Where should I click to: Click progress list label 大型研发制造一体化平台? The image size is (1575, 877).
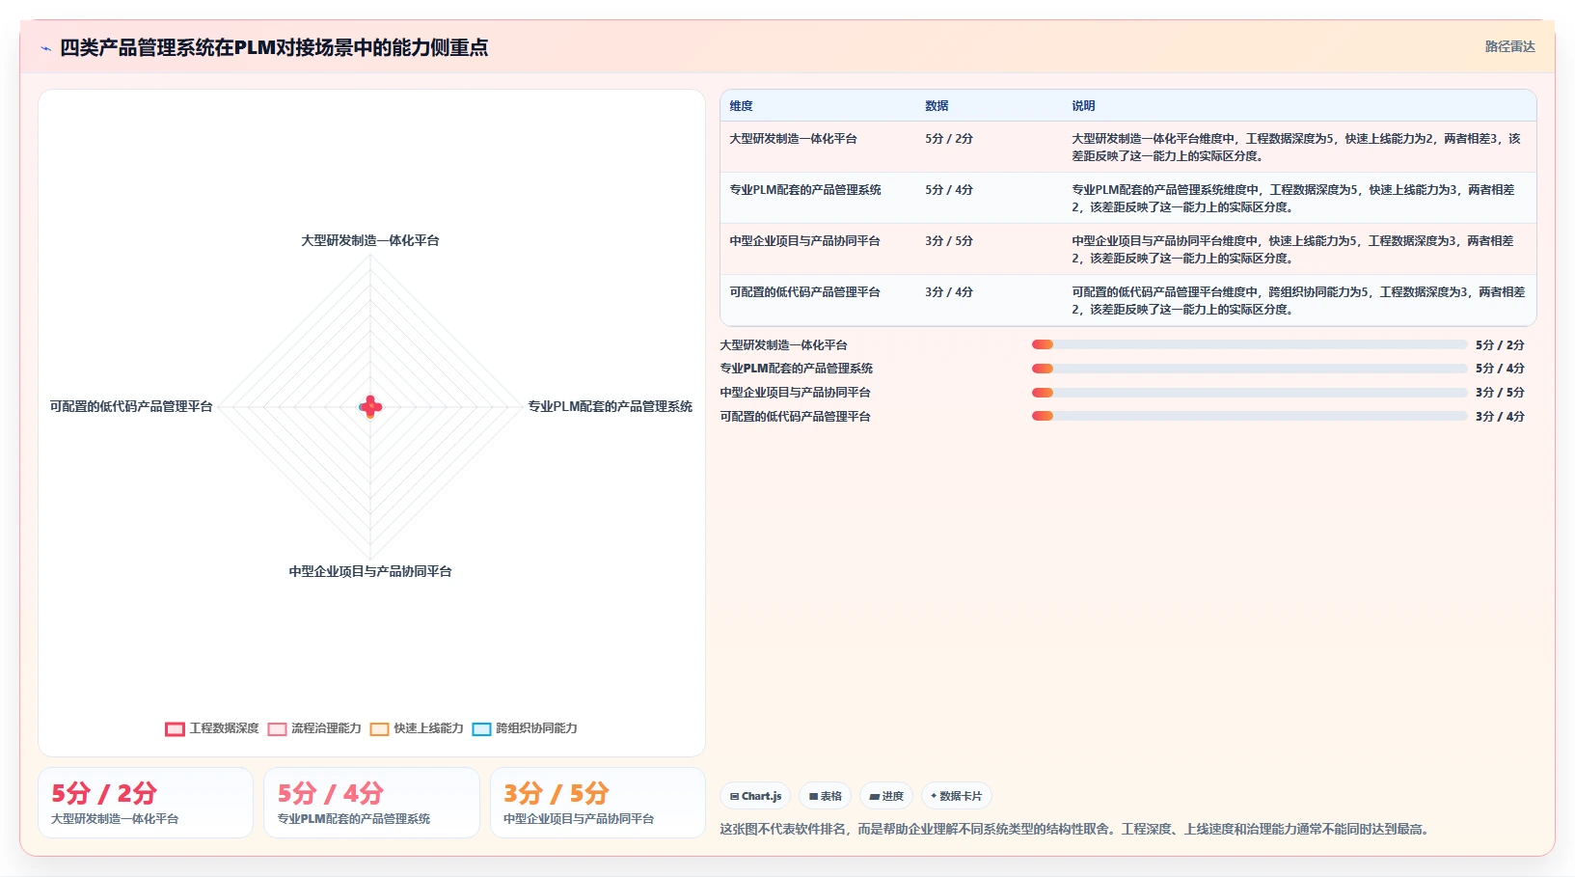click(783, 344)
